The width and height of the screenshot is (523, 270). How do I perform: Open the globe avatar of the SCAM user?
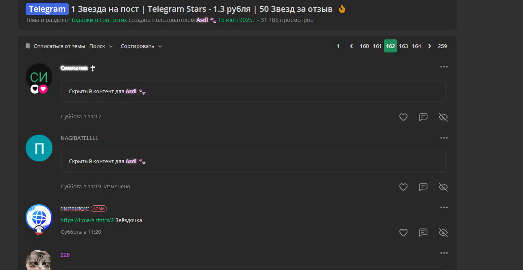click(39, 218)
